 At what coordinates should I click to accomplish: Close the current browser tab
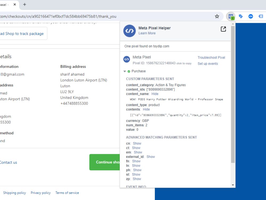[15, 5]
